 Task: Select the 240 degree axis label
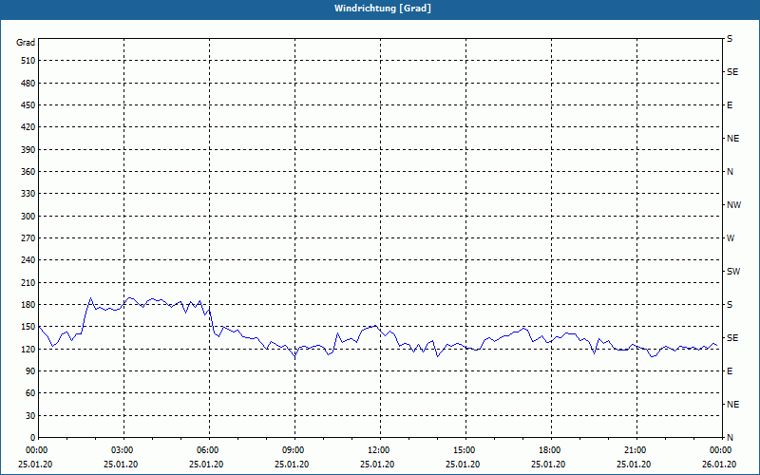point(28,259)
